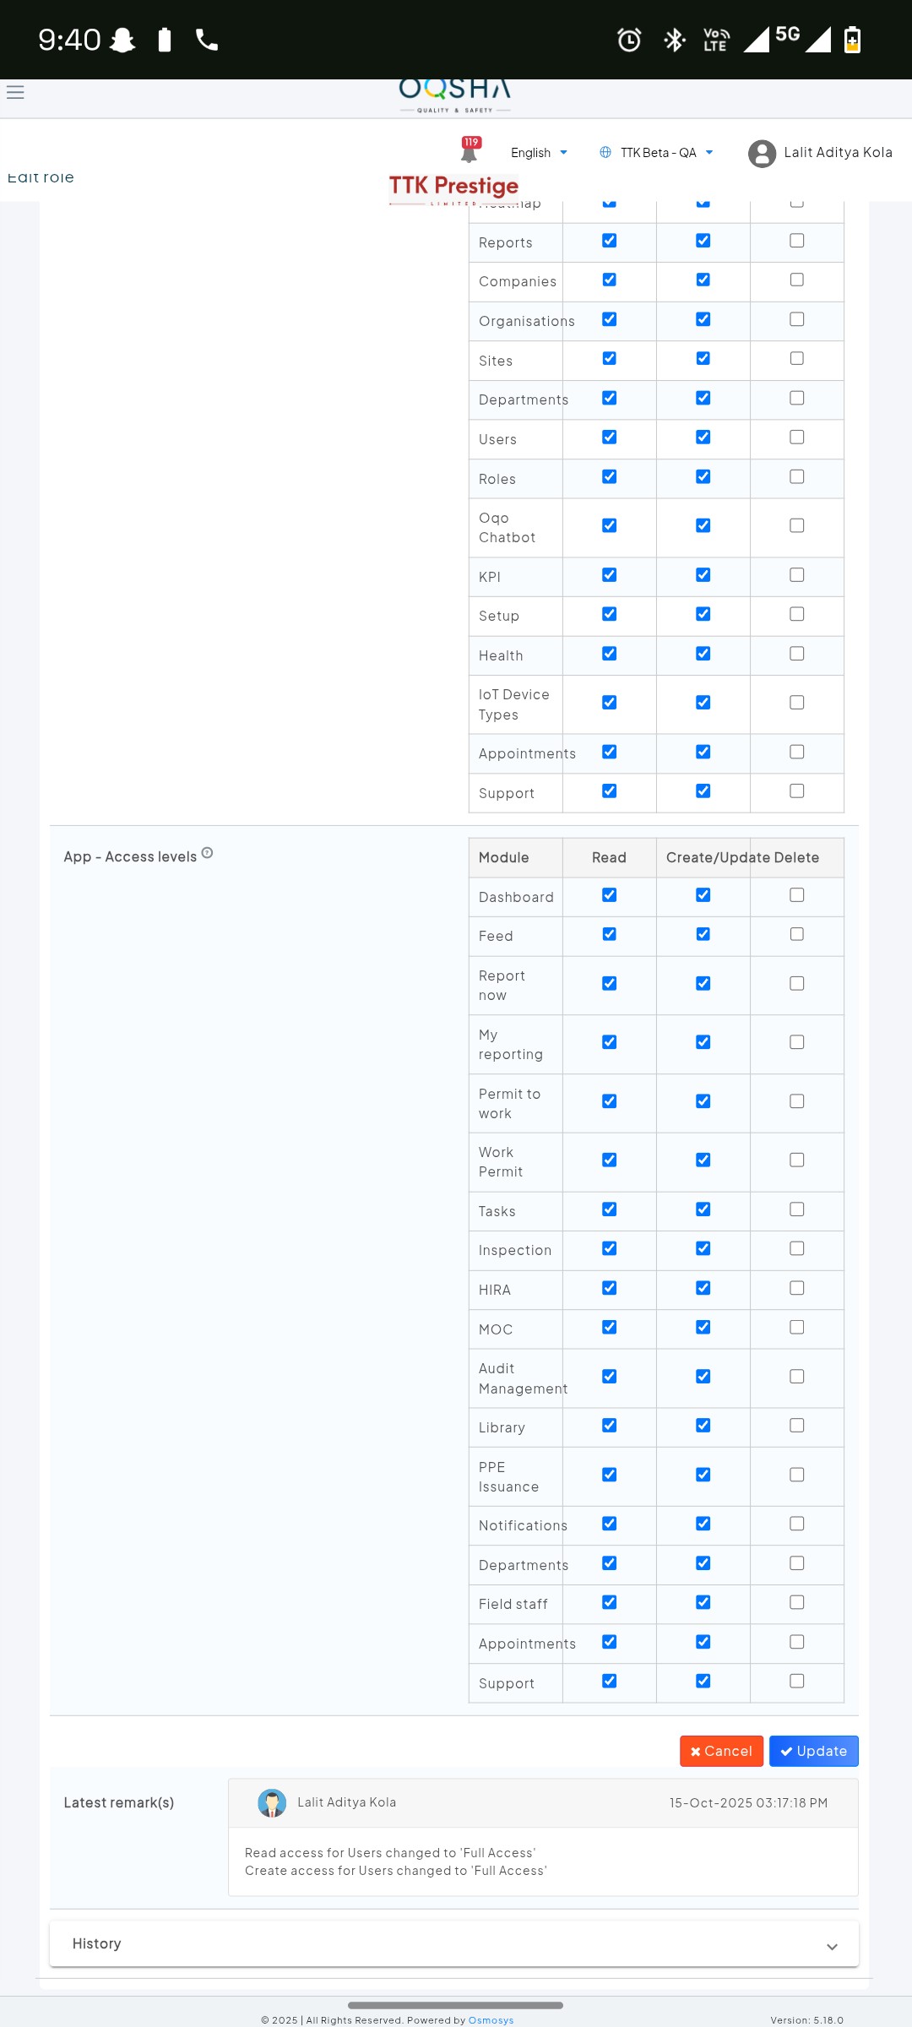Enable Delete permission for App Library

(x=796, y=1426)
